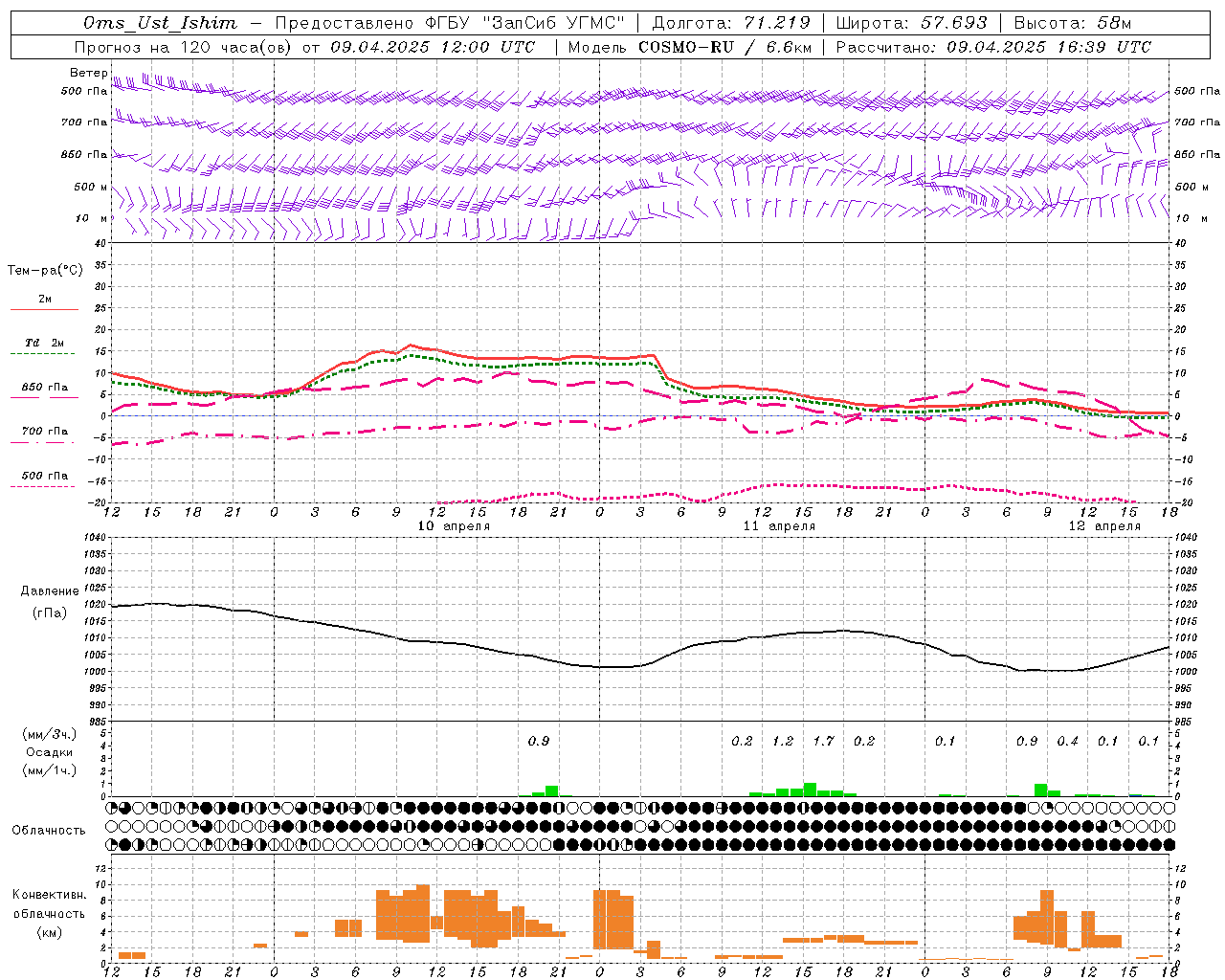1225x980 pixels.
Task: Click the 12 апреля date label
Action: (1104, 525)
